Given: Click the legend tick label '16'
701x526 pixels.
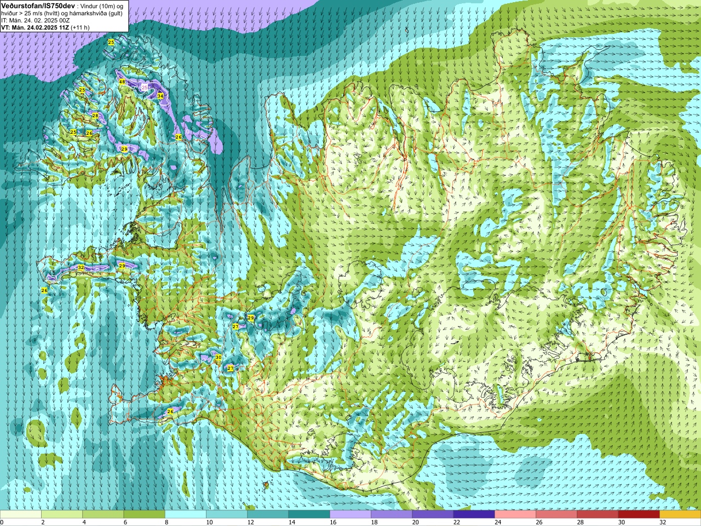Looking at the screenshot, I should click(x=333, y=522).
